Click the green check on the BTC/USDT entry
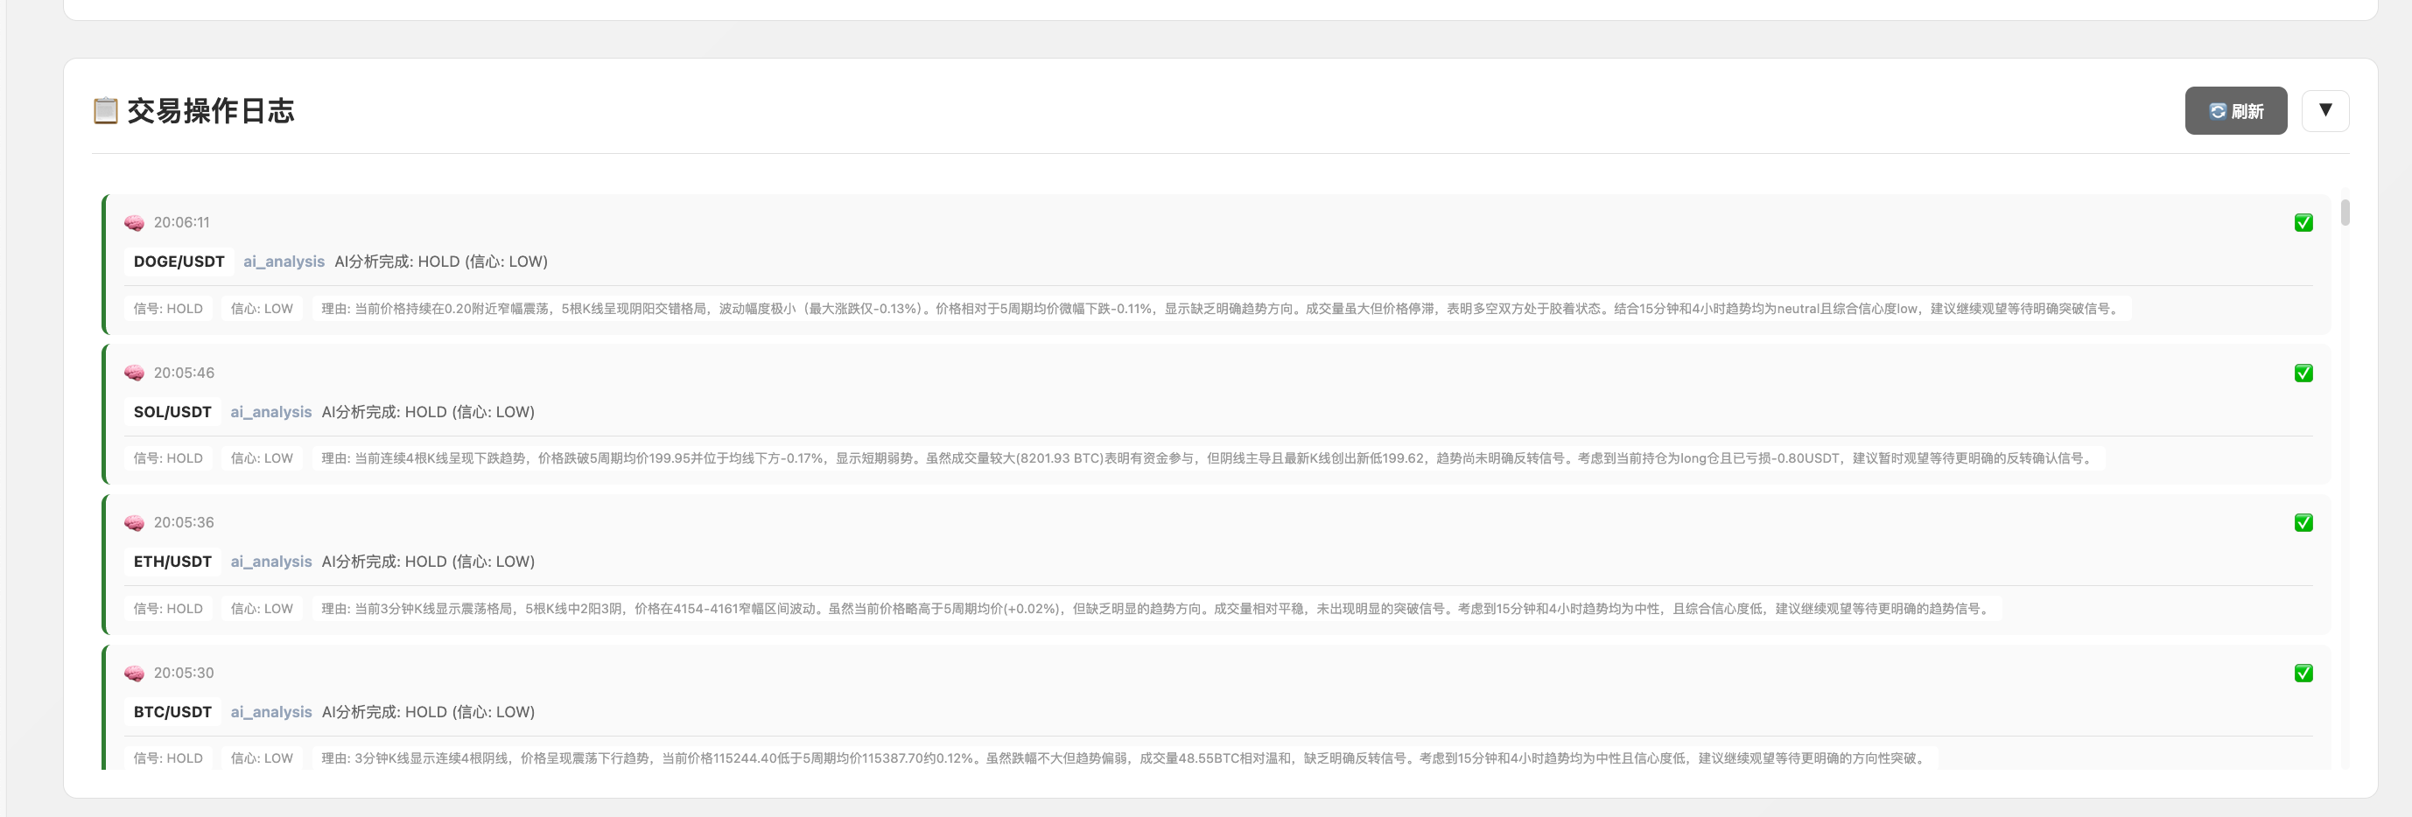2412x817 pixels. (x=2303, y=673)
